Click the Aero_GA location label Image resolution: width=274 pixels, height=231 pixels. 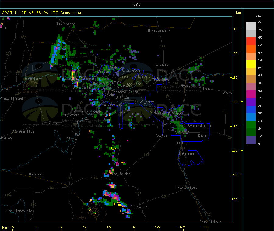pos(182,143)
